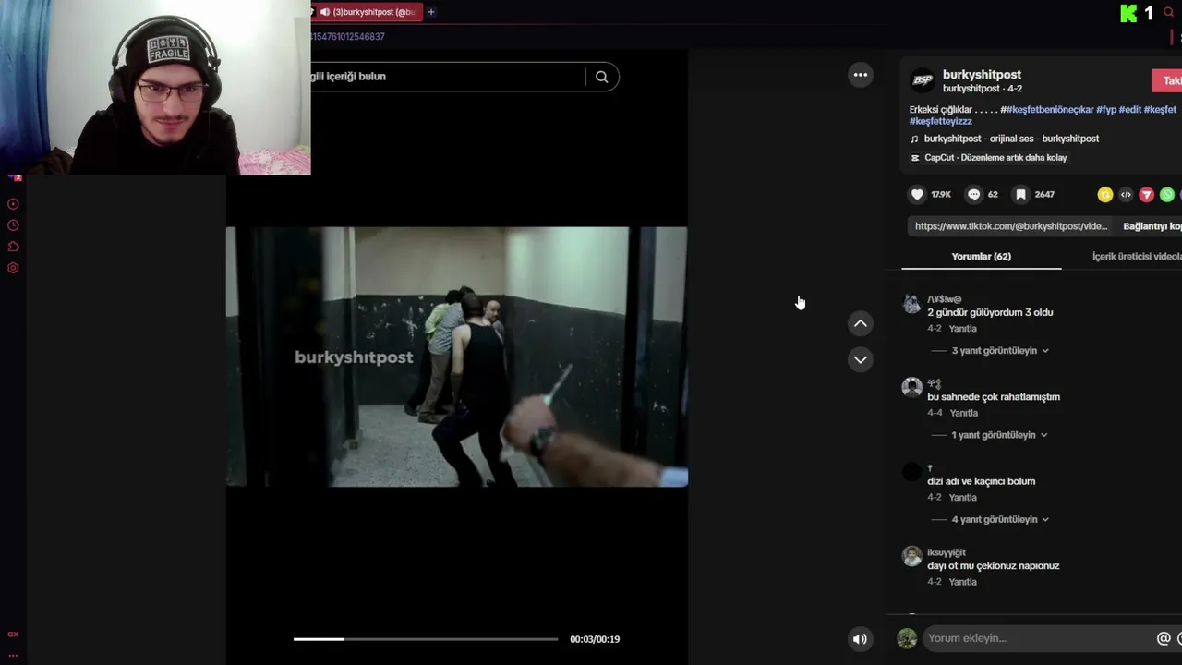This screenshot has height=665, width=1182.
Task: Pause the video by clicking the video frame
Action: (456, 357)
